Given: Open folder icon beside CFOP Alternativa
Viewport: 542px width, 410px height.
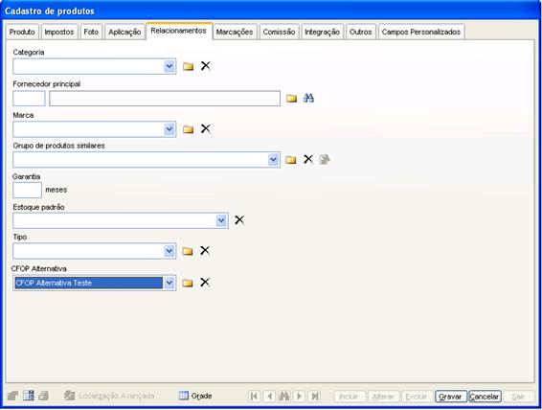Looking at the screenshot, I should (188, 283).
